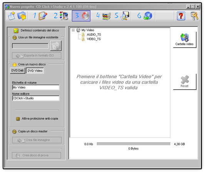This screenshot has height=172, width=205.
Task: Select Copia un disco master option
Action: click(x=14, y=132)
